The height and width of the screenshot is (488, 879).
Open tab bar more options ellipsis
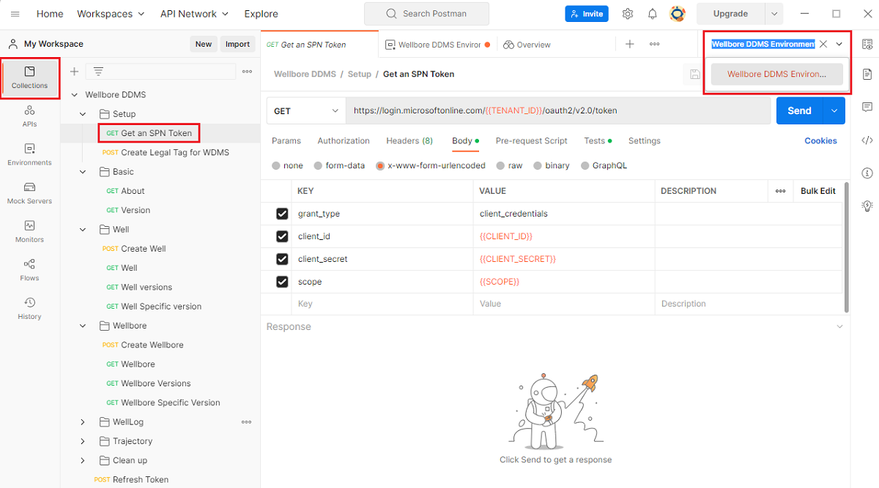tap(655, 44)
